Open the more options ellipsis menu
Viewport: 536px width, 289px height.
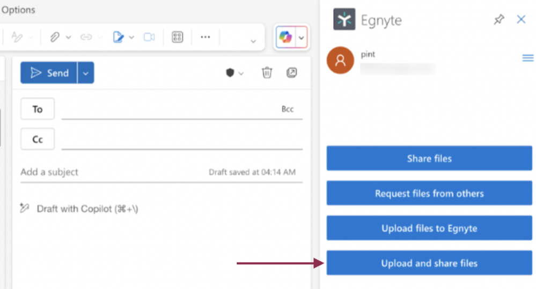click(x=205, y=37)
